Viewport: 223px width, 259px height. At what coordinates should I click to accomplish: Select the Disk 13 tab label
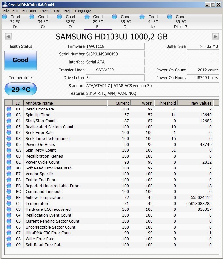[x=181, y=27]
